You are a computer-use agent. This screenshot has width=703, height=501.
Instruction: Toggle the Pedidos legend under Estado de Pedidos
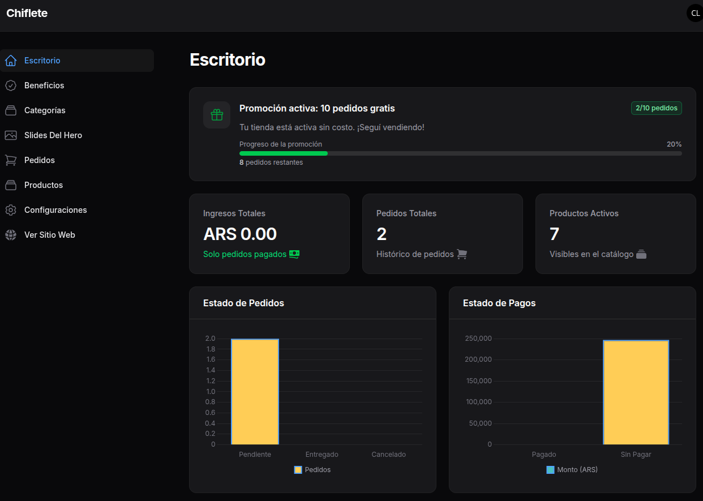coord(312,469)
